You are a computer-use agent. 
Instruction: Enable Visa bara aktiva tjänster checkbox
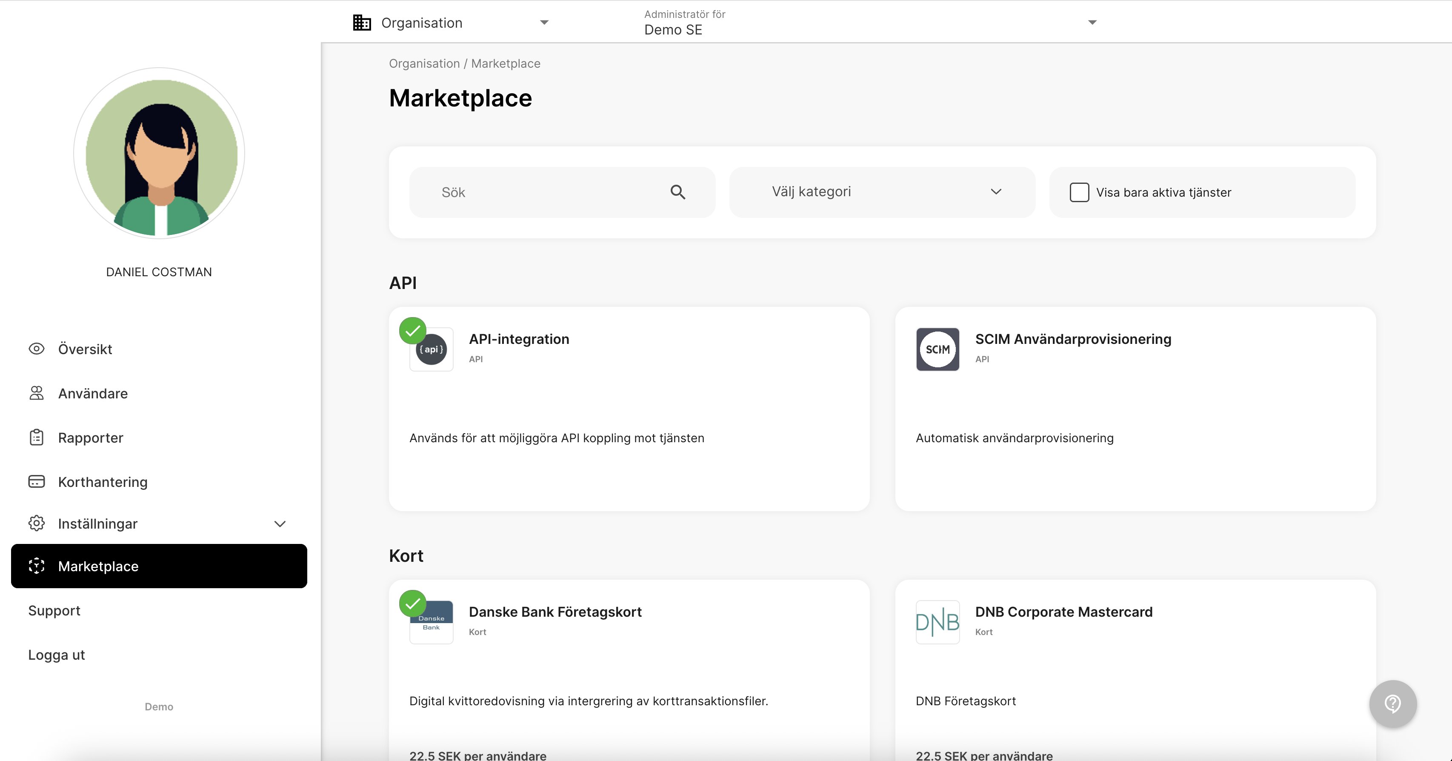point(1079,192)
